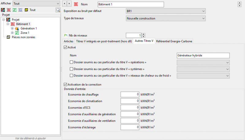245x140 pixels.
Task: Check titre V « systèmes » checkbox
Action: click(71, 69)
